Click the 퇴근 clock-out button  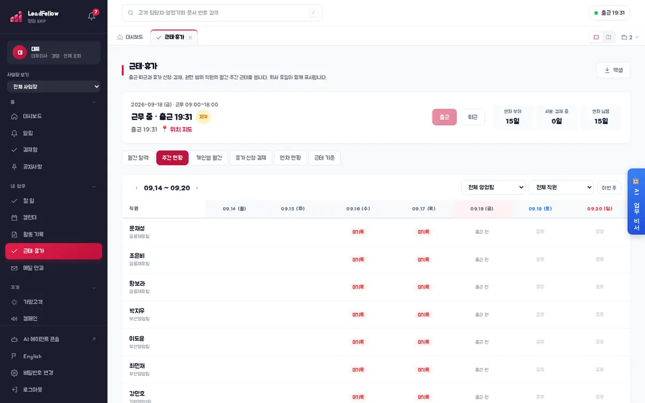472,117
